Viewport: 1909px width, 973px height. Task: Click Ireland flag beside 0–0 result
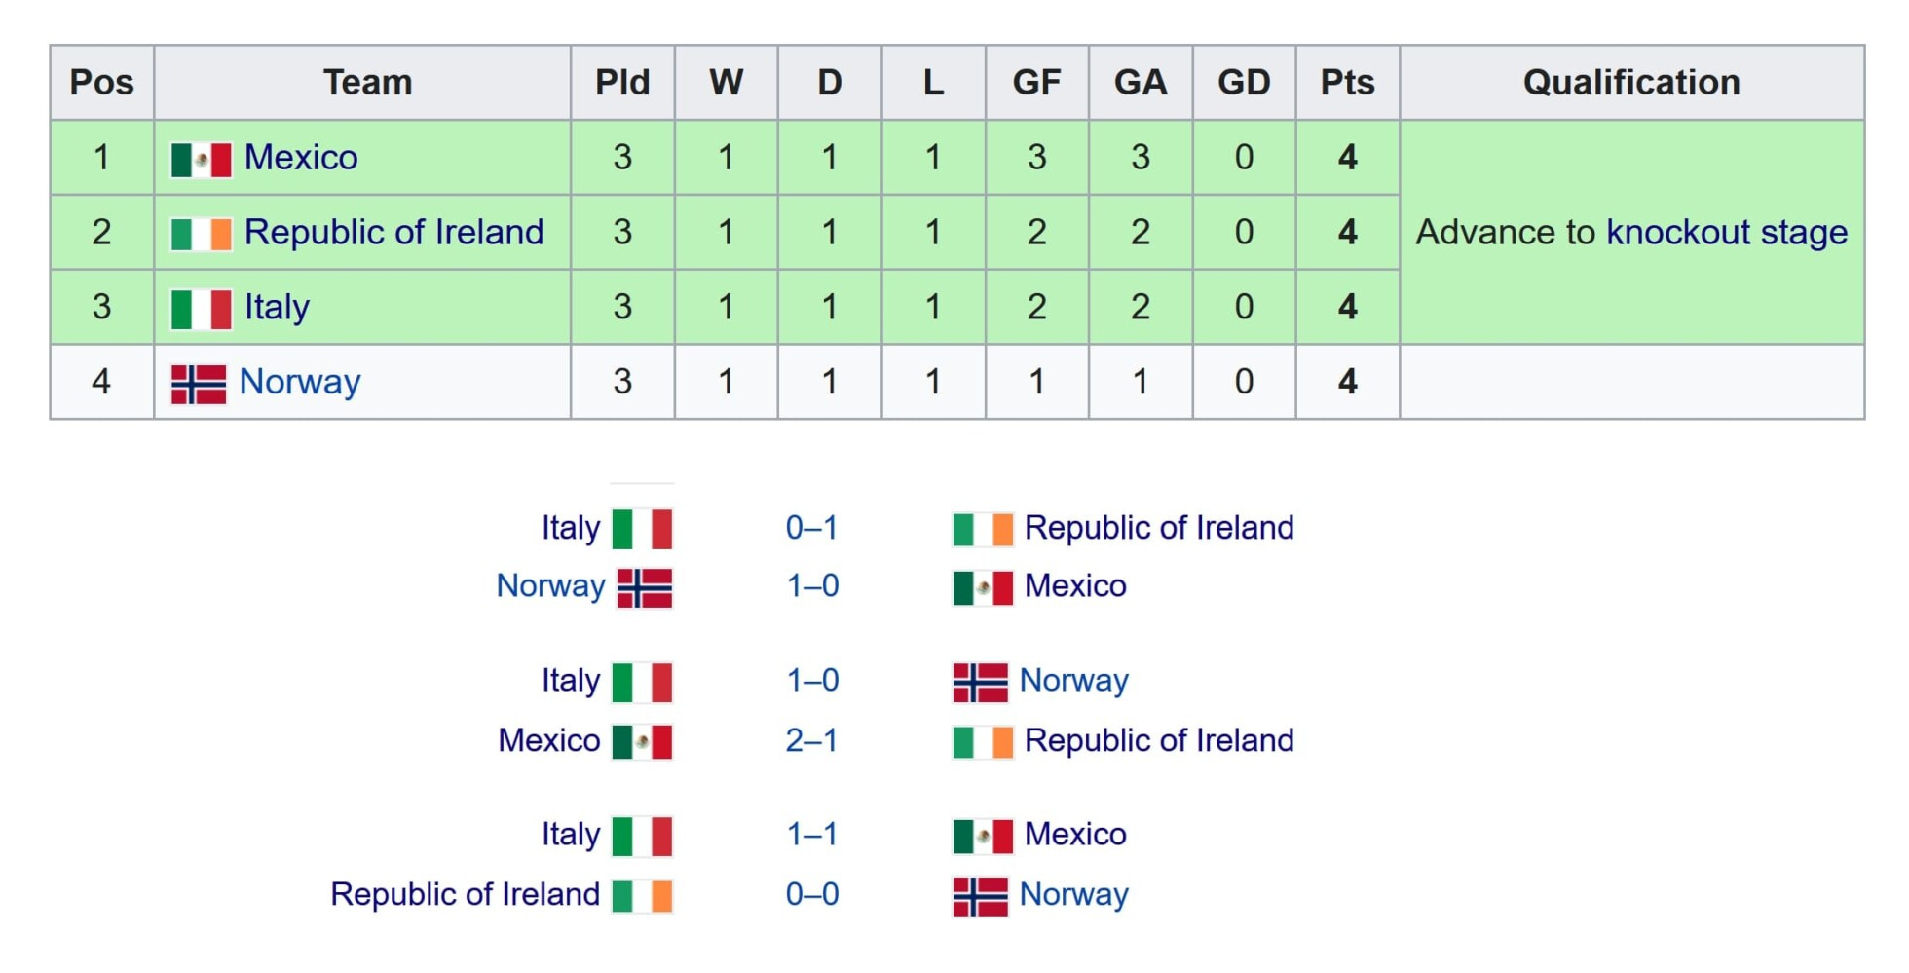(x=642, y=895)
